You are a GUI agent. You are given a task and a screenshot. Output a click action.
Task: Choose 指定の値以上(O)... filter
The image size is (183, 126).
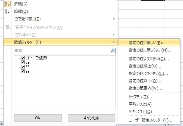click(149, 66)
